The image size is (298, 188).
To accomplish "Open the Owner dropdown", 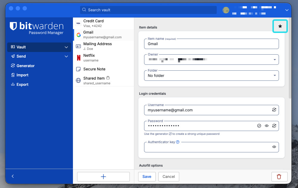I will (x=274, y=60).
